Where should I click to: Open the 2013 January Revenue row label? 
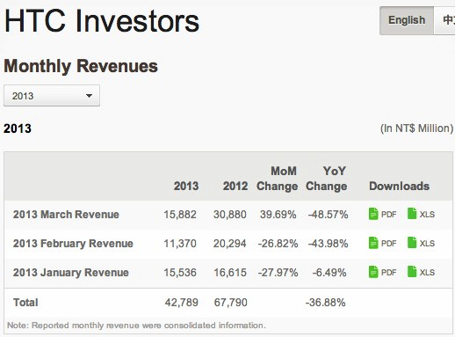tap(71, 273)
